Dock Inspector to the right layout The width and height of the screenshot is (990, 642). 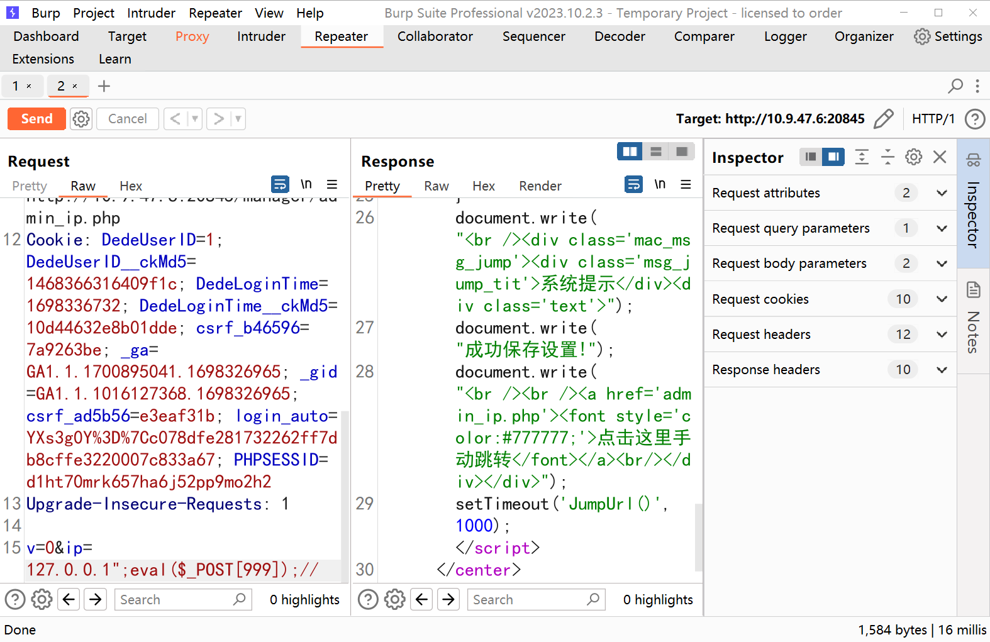(833, 157)
